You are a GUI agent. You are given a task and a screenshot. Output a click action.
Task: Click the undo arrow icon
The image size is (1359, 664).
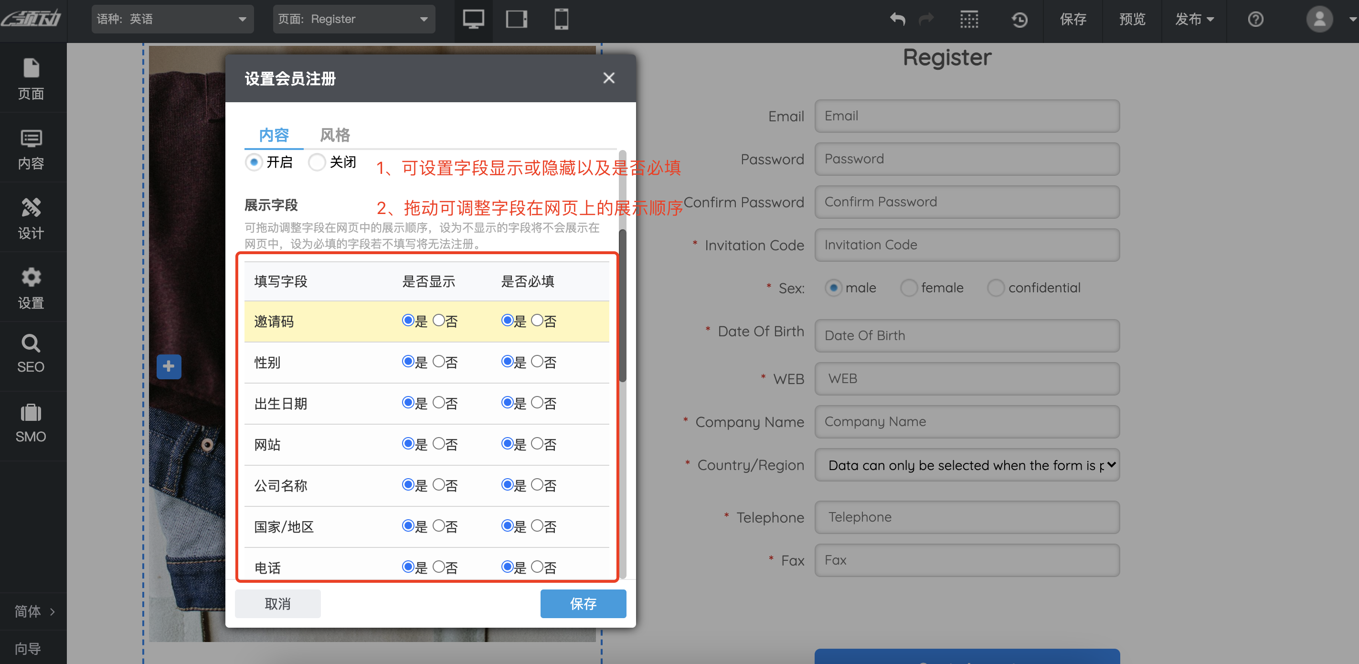pyautogui.click(x=897, y=20)
